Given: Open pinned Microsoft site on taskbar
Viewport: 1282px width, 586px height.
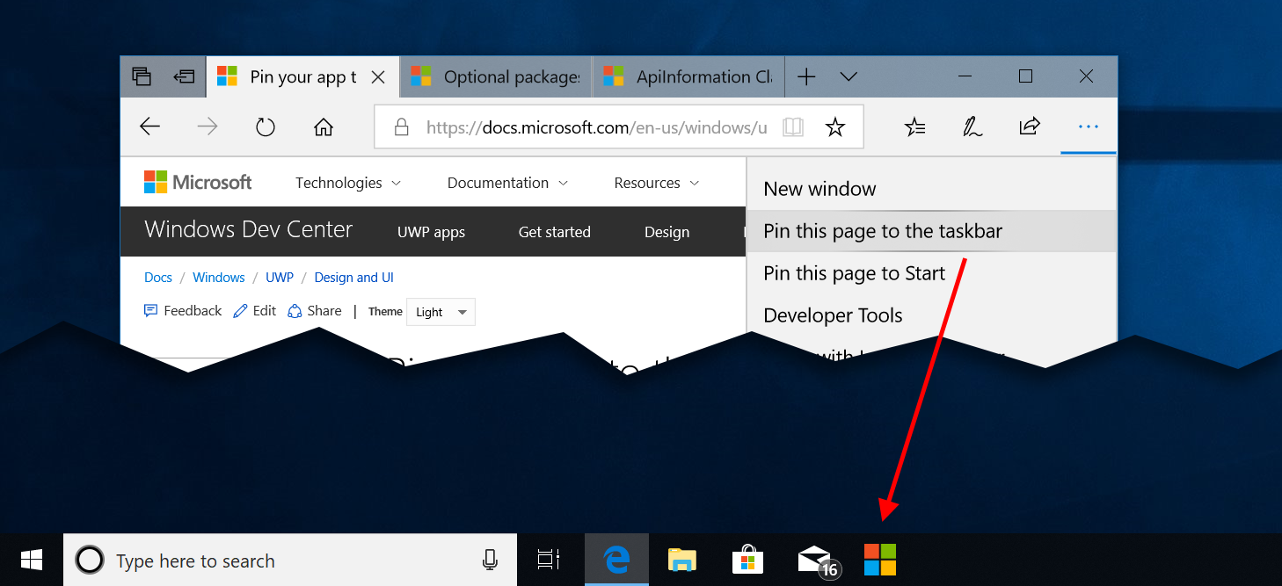Looking at the screenshot, I should 880,560.
